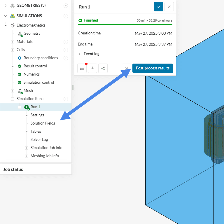Click the green finished progress bar
Image resolution: width=224 pixels, height=224 pixels.
coord(125,24)
